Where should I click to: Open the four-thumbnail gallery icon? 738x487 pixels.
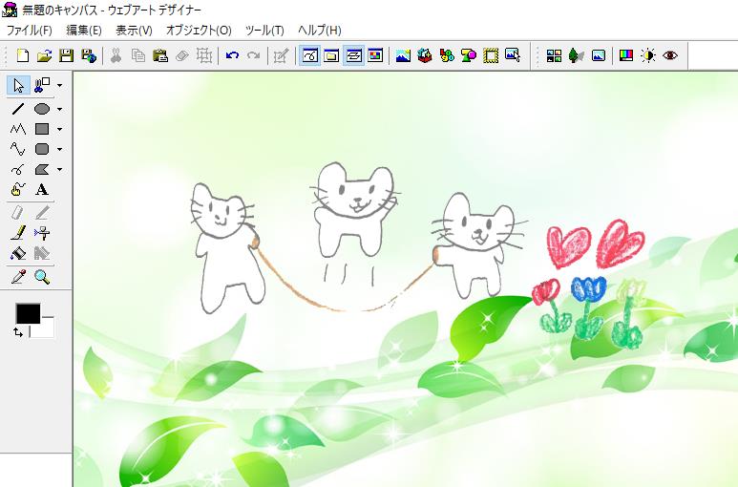[x=554, y=55]
